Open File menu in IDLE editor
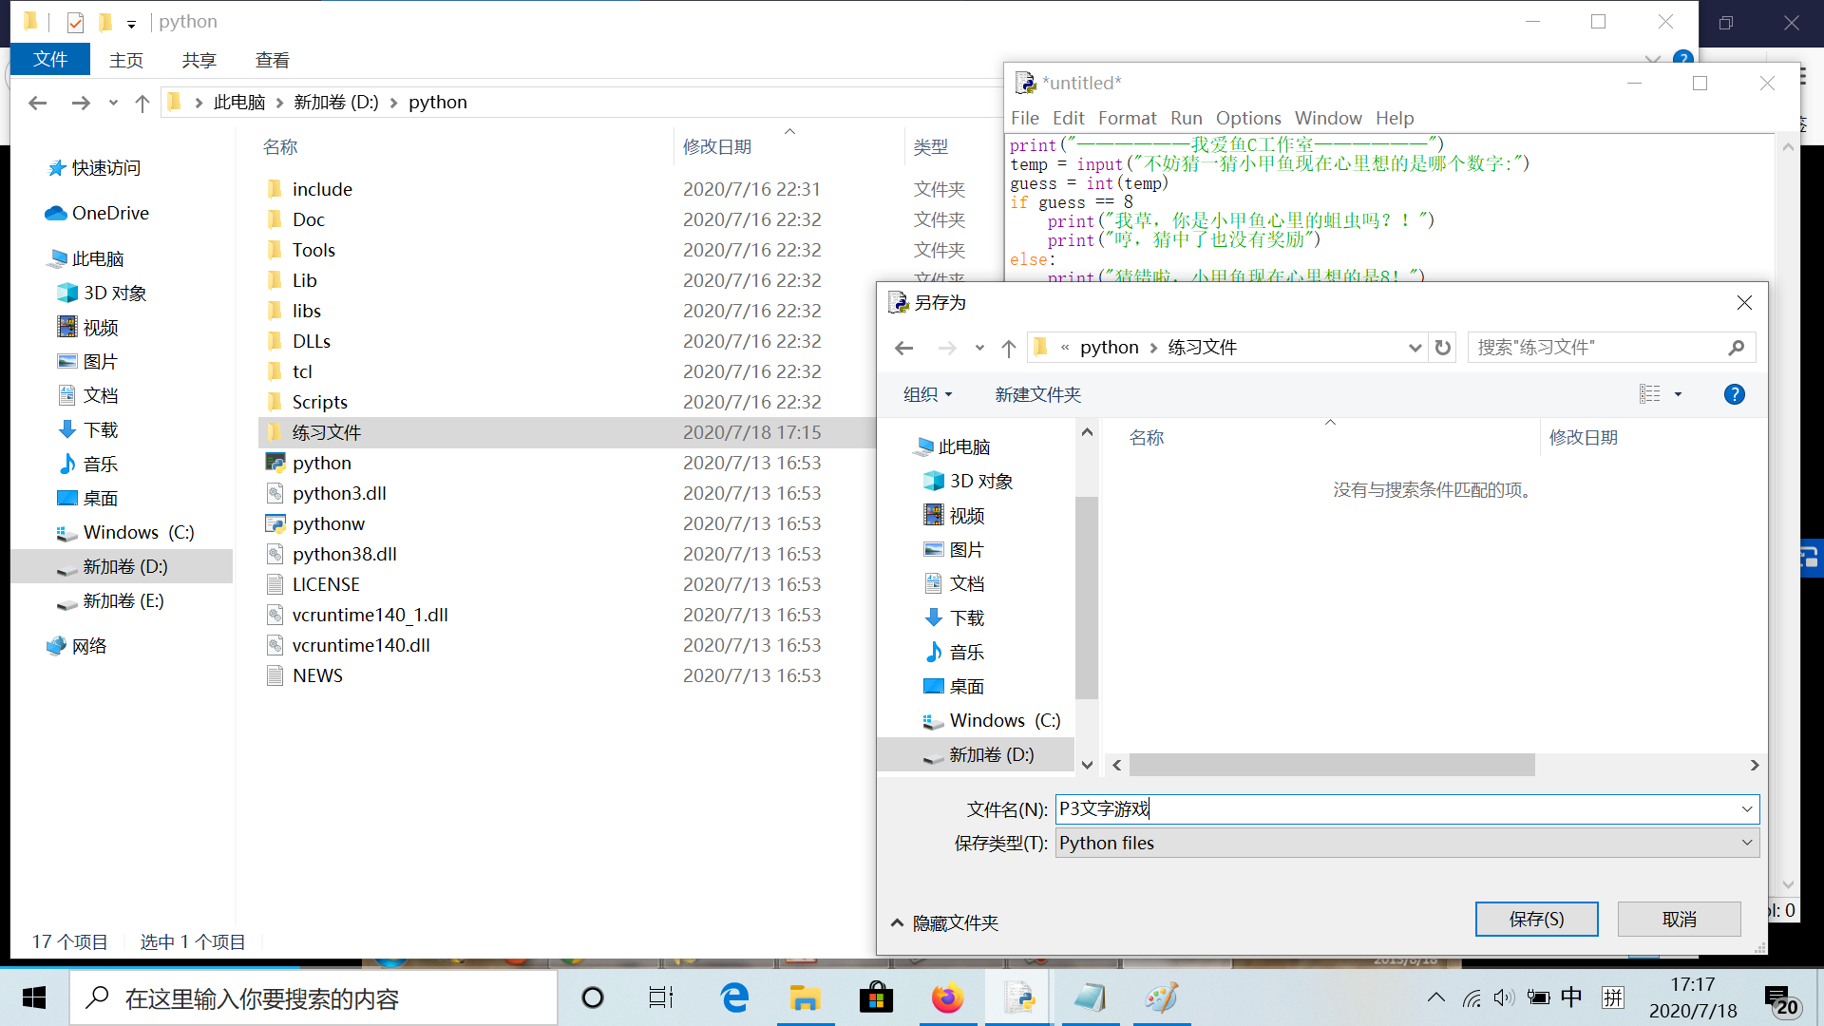1824x1026 pixels. click(x=1024, y=118)
